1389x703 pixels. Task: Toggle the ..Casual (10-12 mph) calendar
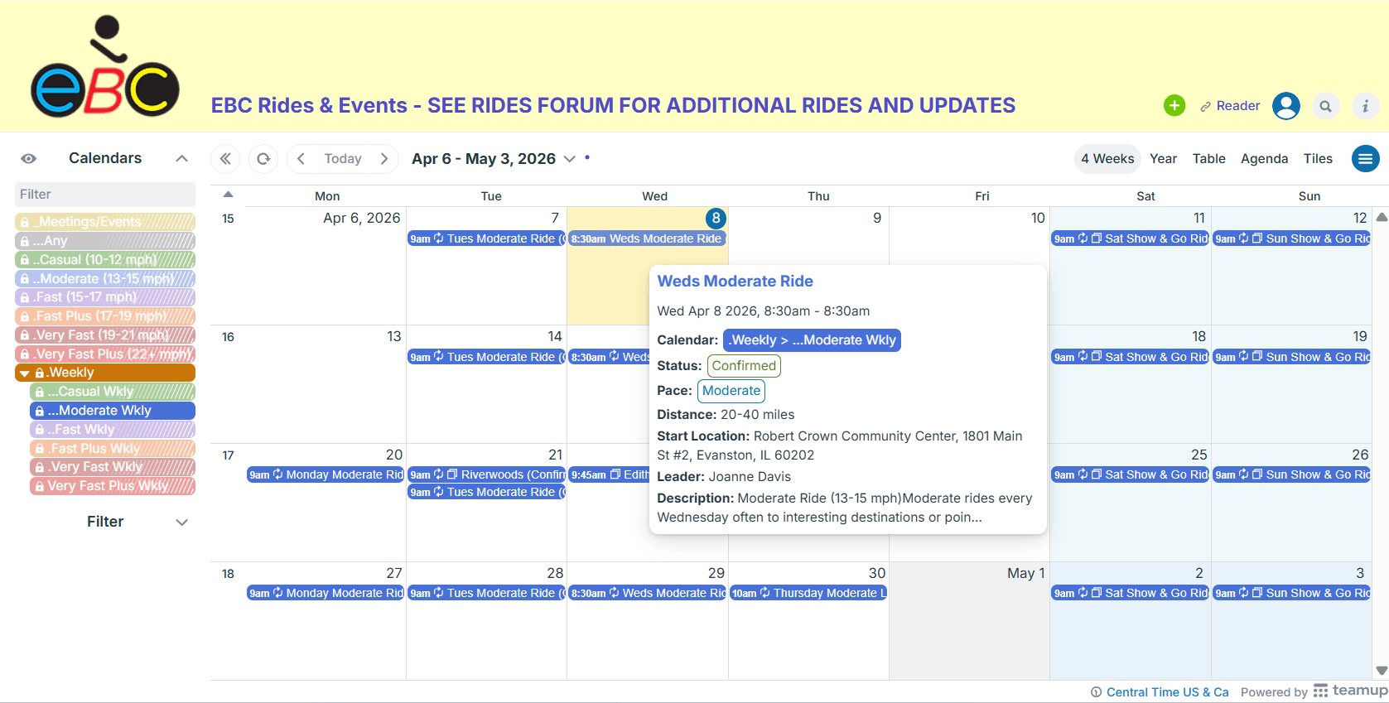[105, 260]
